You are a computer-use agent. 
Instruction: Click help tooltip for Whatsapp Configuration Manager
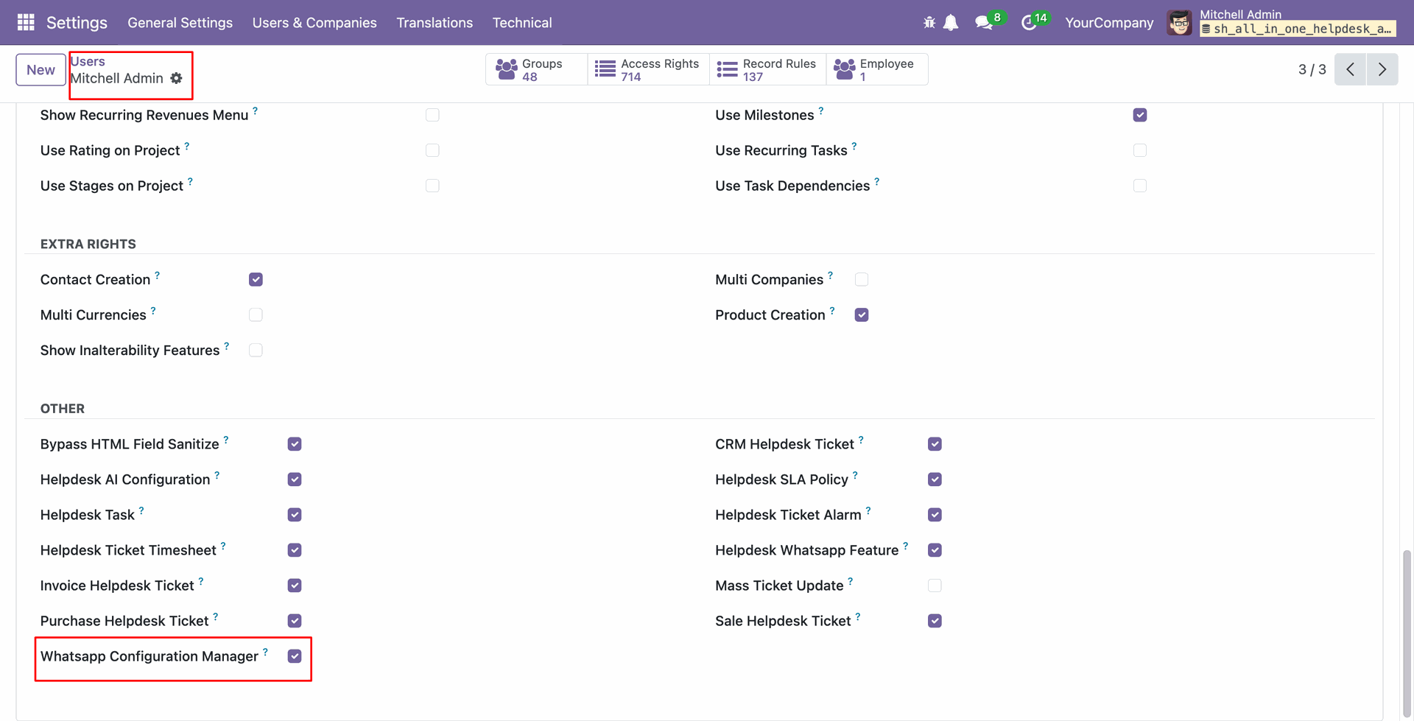coord(265,652)
